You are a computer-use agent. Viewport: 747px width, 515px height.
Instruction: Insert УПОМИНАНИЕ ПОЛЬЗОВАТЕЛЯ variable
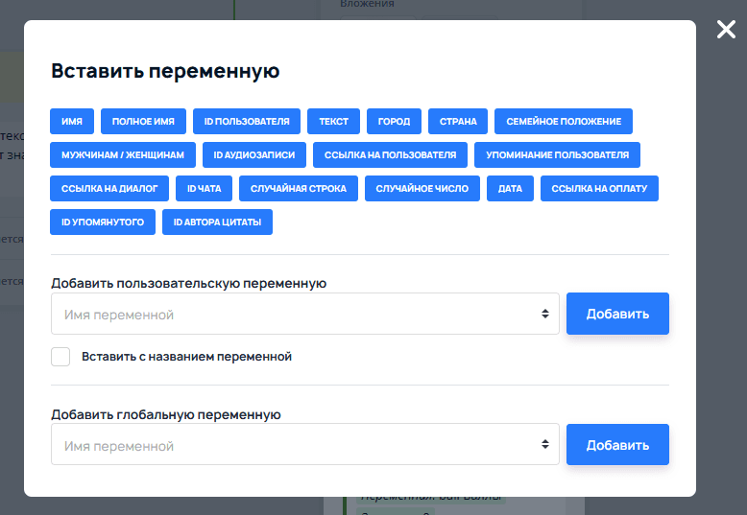pos(557,155)
